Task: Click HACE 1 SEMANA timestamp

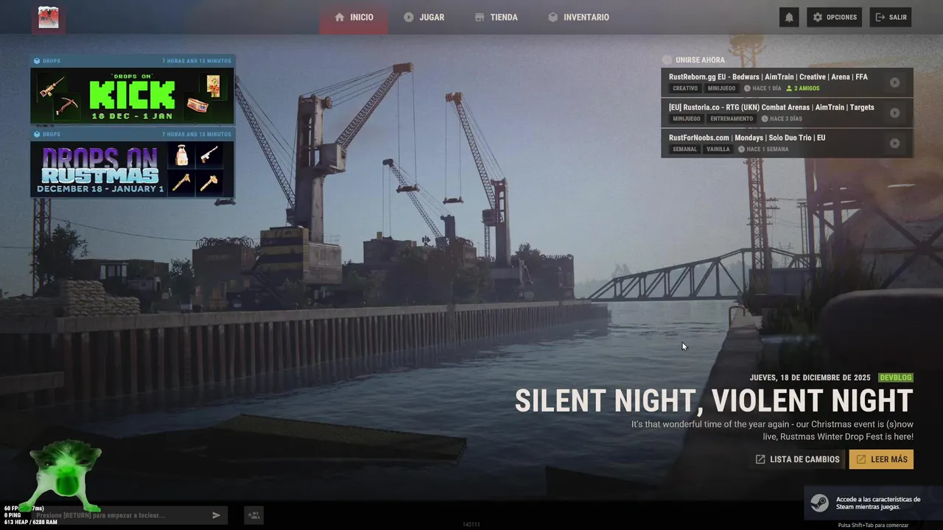Action: coord(763,149)
